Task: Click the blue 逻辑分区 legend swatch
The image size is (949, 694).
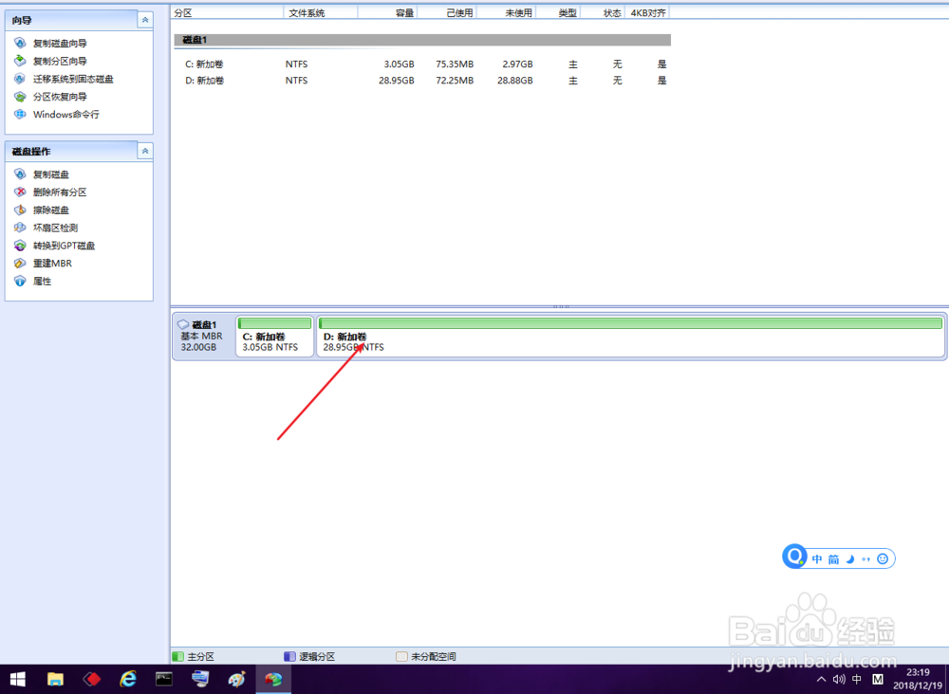Action: pos(289,656)
